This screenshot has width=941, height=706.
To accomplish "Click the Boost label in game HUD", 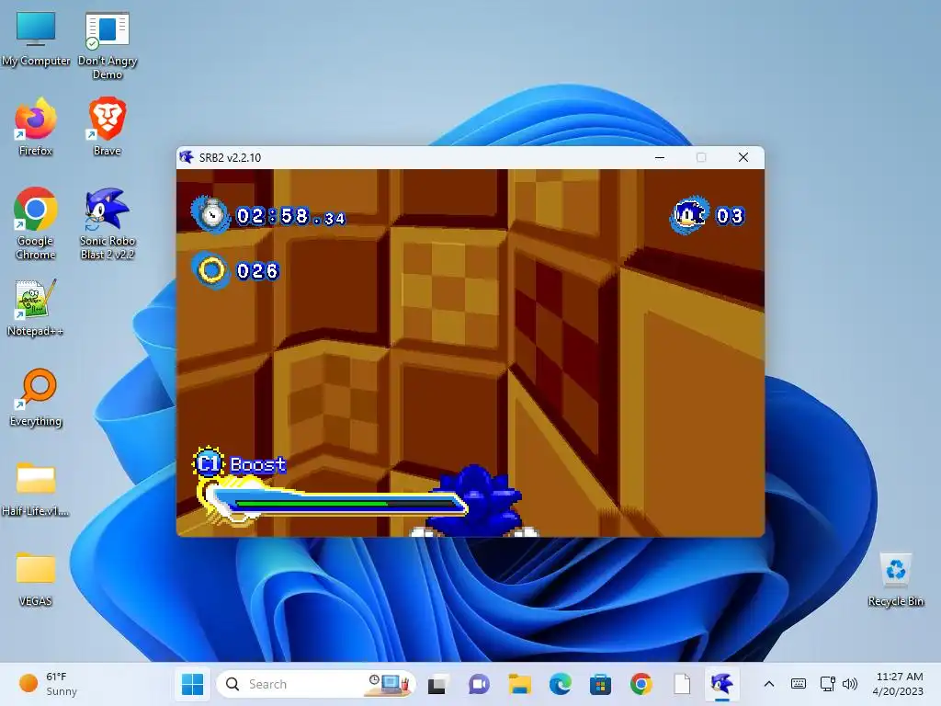I will coord(258,464).
